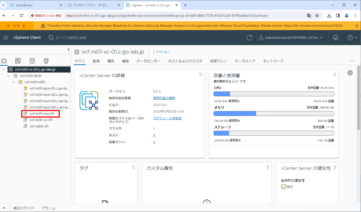Bookmark this page with the star icon
This screenshot has width=361, height=212.
click(317, 15)
